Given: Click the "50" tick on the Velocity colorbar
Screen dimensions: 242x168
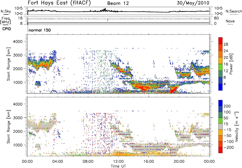Looking at the screenshot, I should click(x=226, y=118).
